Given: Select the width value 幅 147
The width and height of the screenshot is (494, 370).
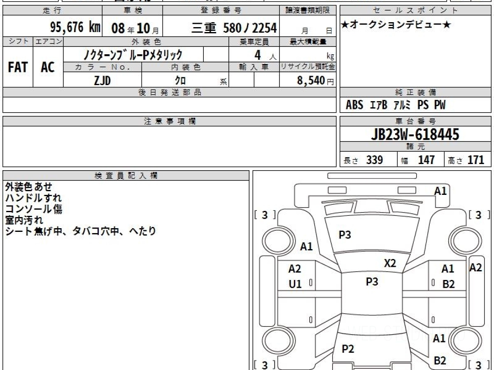Looking at the screenshot, I should click(x=418, y=160).
